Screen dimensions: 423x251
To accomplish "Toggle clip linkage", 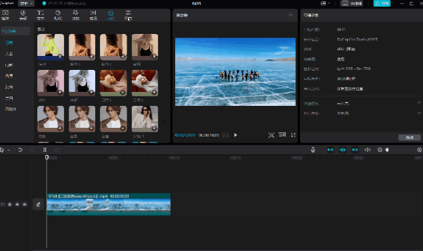I will tap(355, 150).
